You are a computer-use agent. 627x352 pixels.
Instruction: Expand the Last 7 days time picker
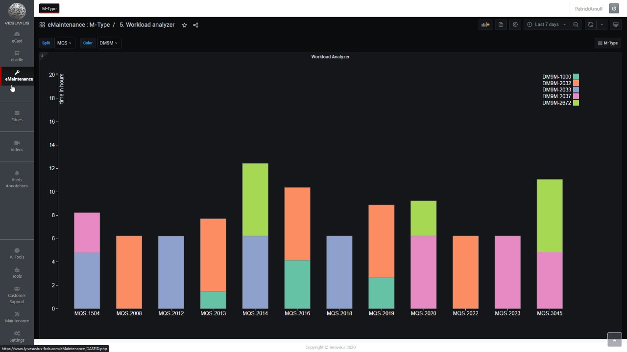(x=547, y=24)
